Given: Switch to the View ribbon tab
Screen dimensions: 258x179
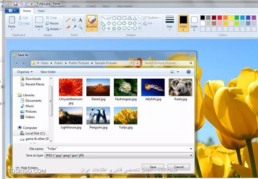Looking at the screenshot, I should (41, 11).
